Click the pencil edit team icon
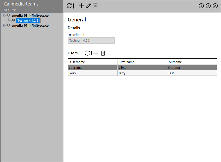221x162 pixels. (x=88, y=6)
